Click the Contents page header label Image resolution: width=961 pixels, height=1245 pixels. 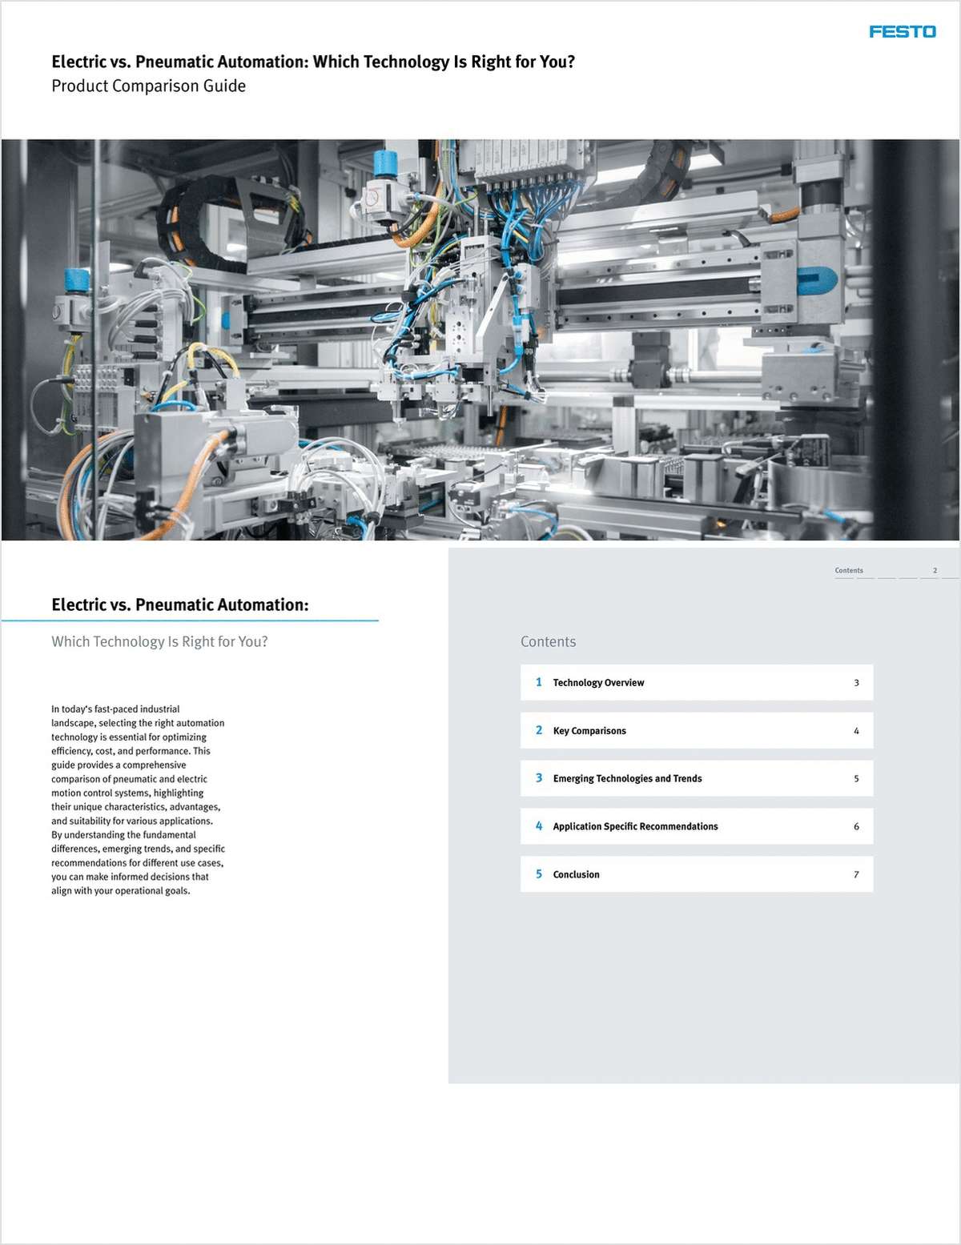pyautogui.click(x=849, y=570)
